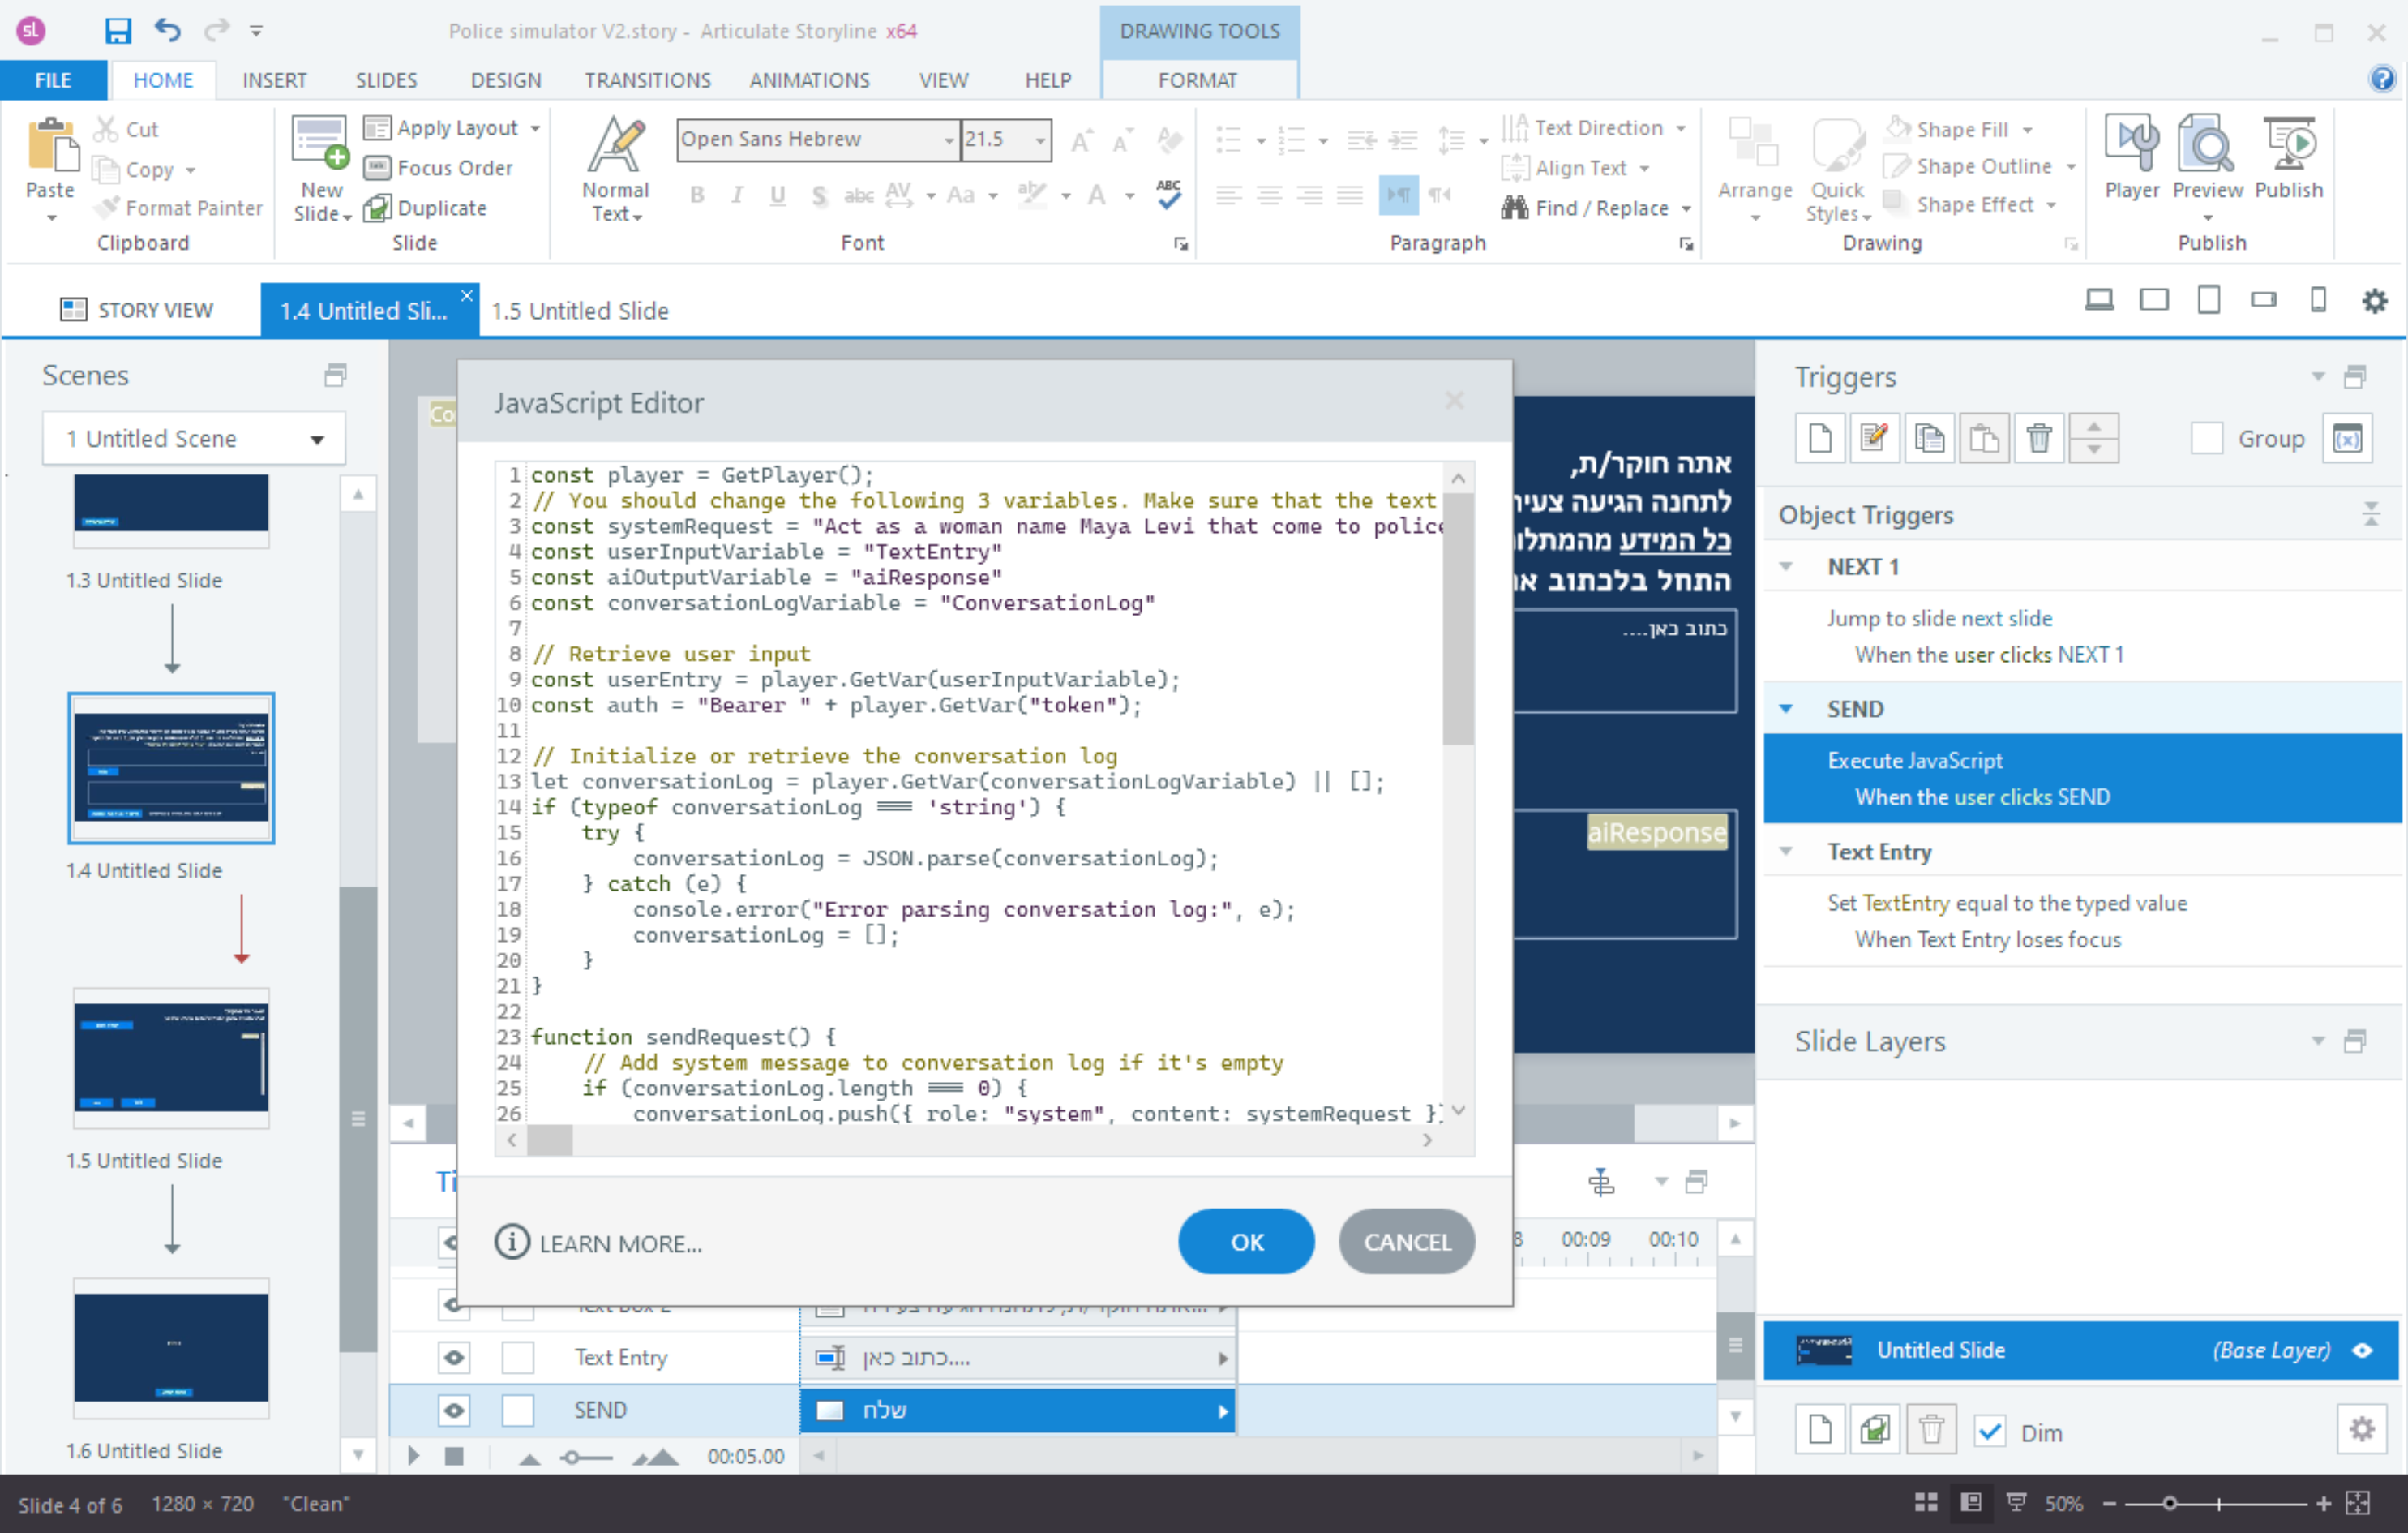Lock the SEND object checkbox in timeline
This screenshot has height=1533, width=2408.
pyautogui.click(x=517, y=1410)
